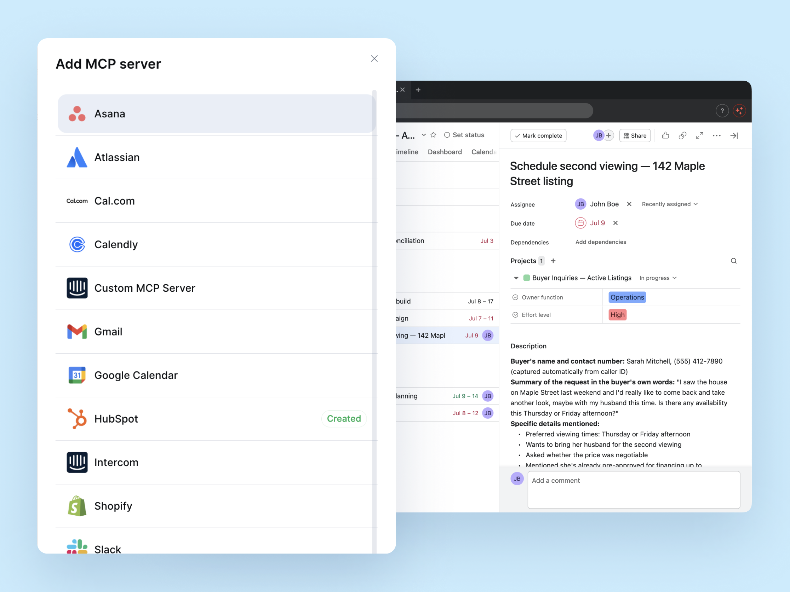Image resolution: width=790 pixels, height=592 pixels.
Task: Select the Calendly icon
Action: point(77,244)
